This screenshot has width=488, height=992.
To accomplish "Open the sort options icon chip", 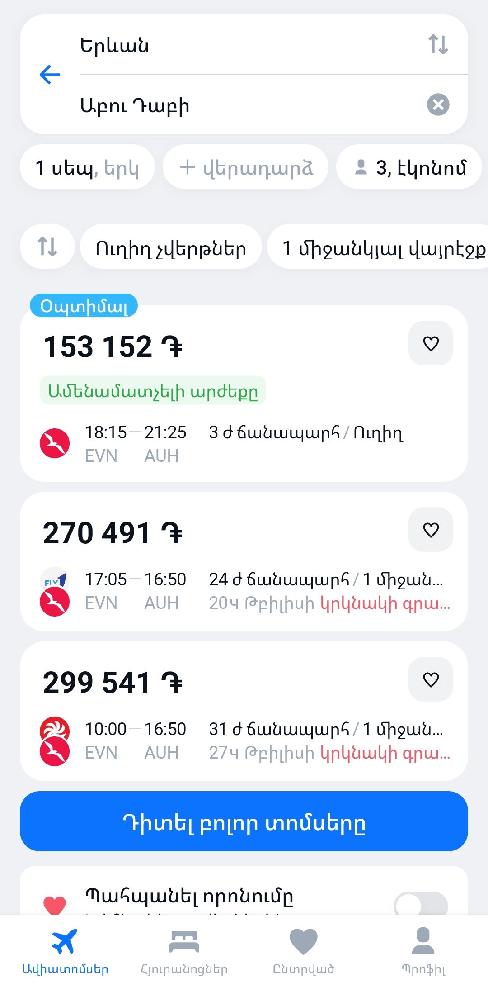I will [x=47, y=247].
